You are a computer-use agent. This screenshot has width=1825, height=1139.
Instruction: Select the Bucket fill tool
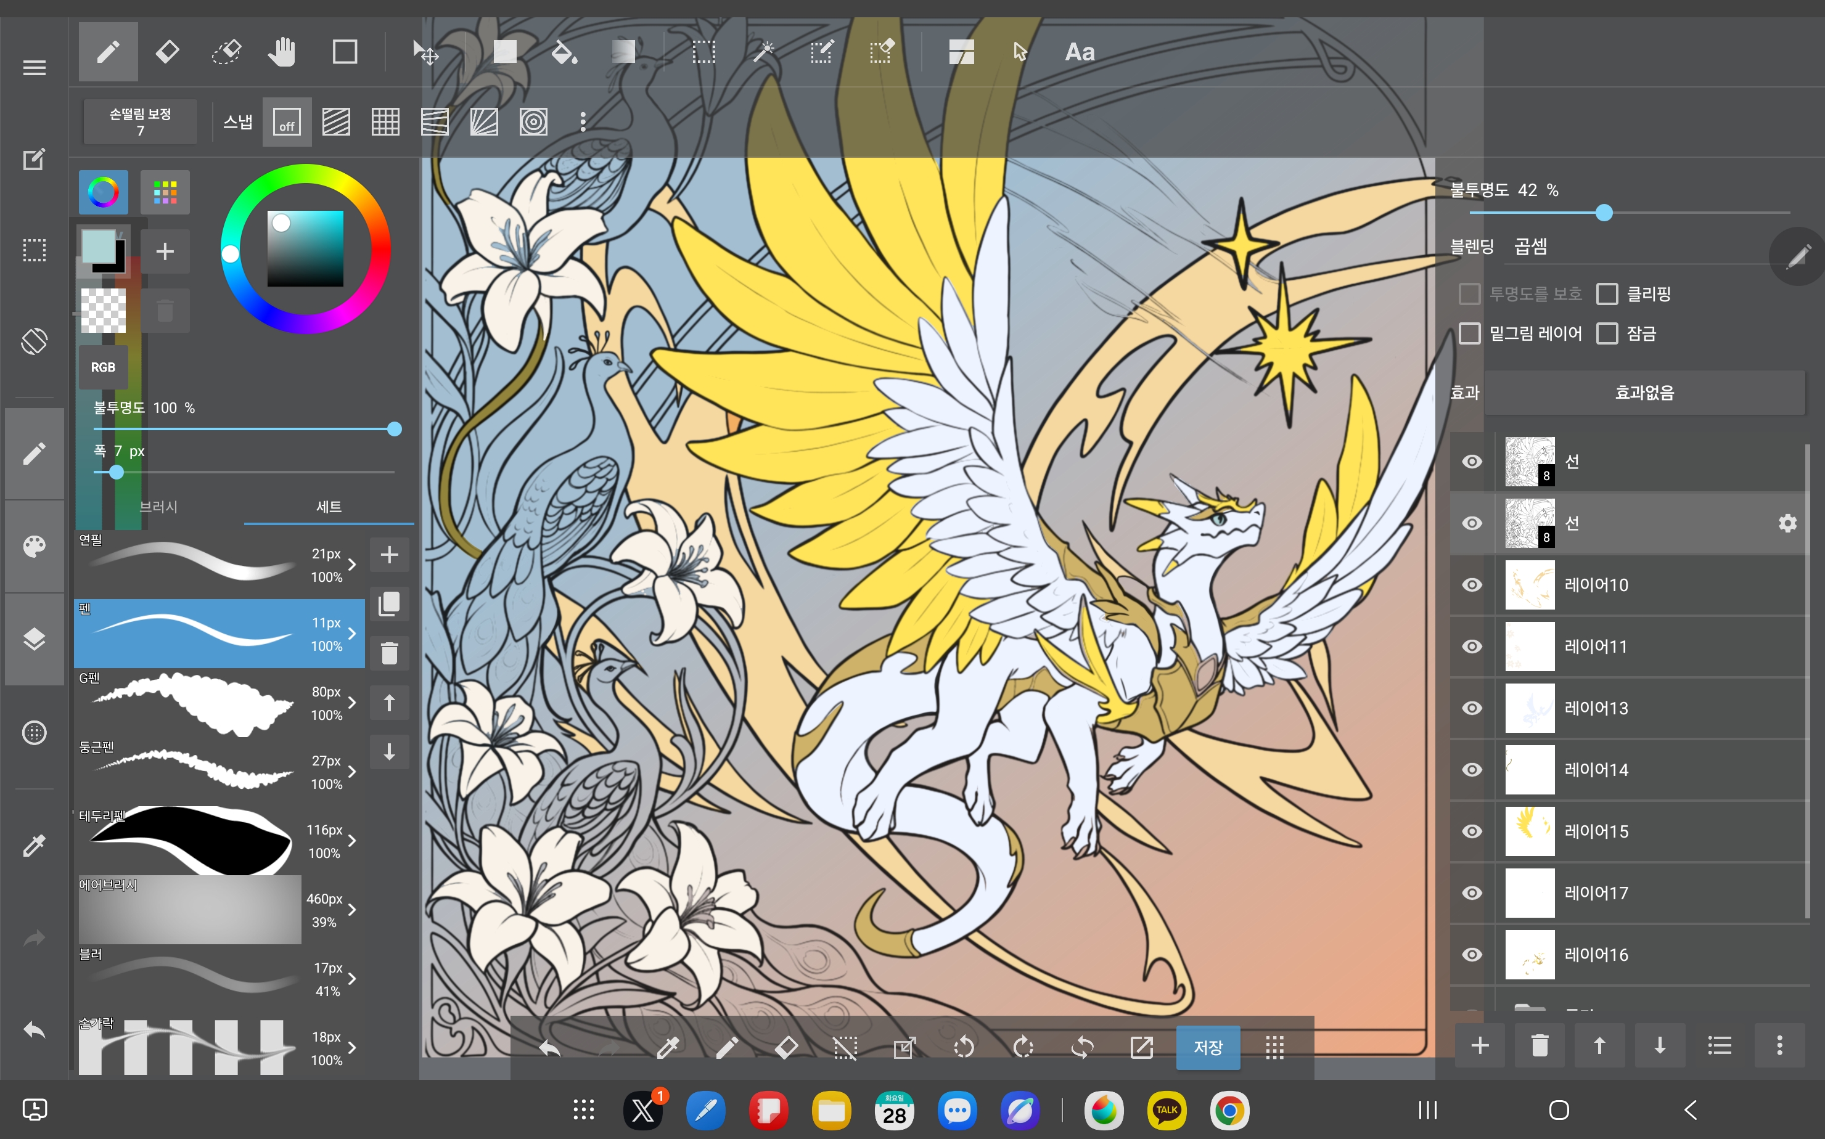click(564, 52)
